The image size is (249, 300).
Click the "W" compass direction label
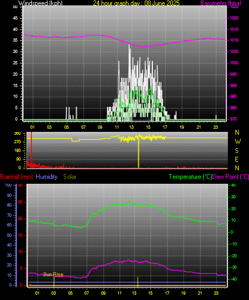(x=238, y=142)
